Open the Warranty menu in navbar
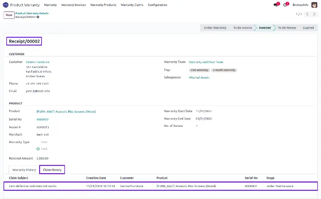 [50, 5]
